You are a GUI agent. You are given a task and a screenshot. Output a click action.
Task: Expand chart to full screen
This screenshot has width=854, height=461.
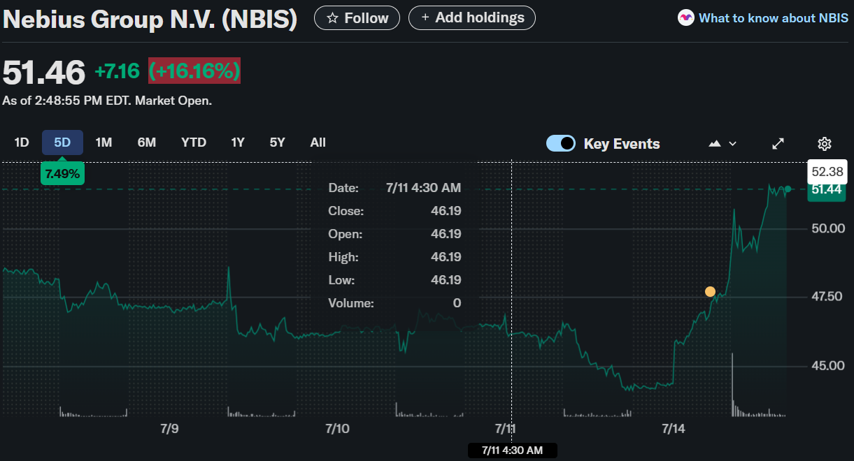778,144
